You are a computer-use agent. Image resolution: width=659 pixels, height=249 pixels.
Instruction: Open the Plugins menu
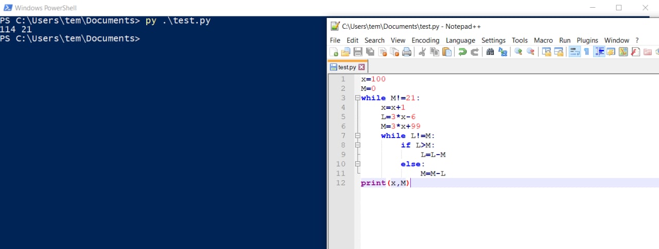587,40
